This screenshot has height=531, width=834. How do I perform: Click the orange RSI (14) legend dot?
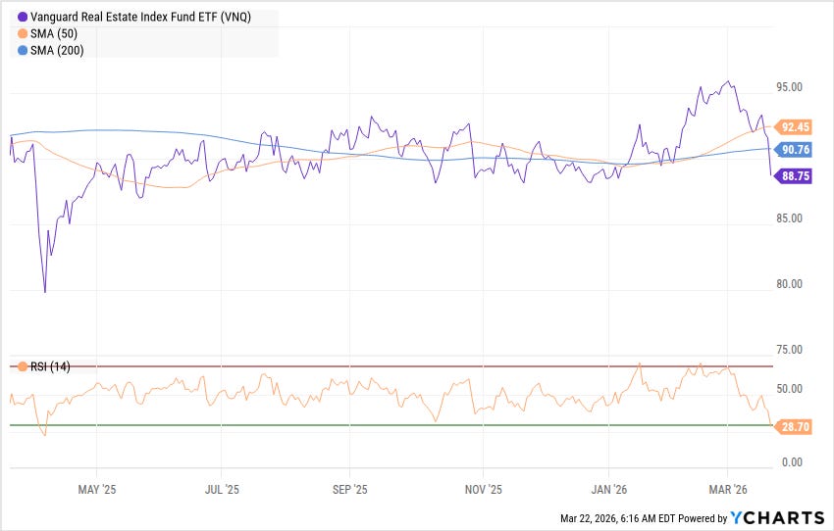tap(23, 367)
